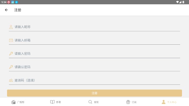
Task: Focus the 请输入密码 password field
Action: coord(94,54)
